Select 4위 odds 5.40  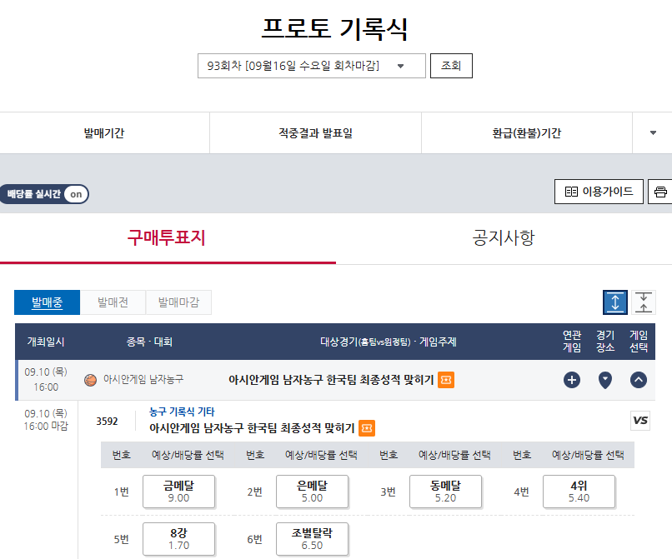tap(579, 492)
